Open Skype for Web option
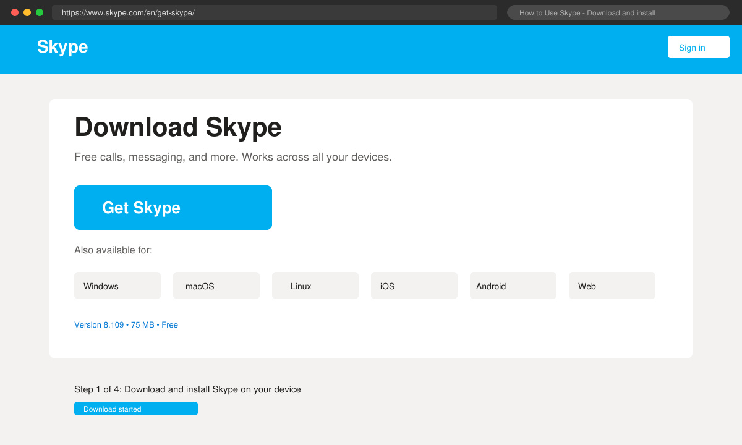 [612, 286]
